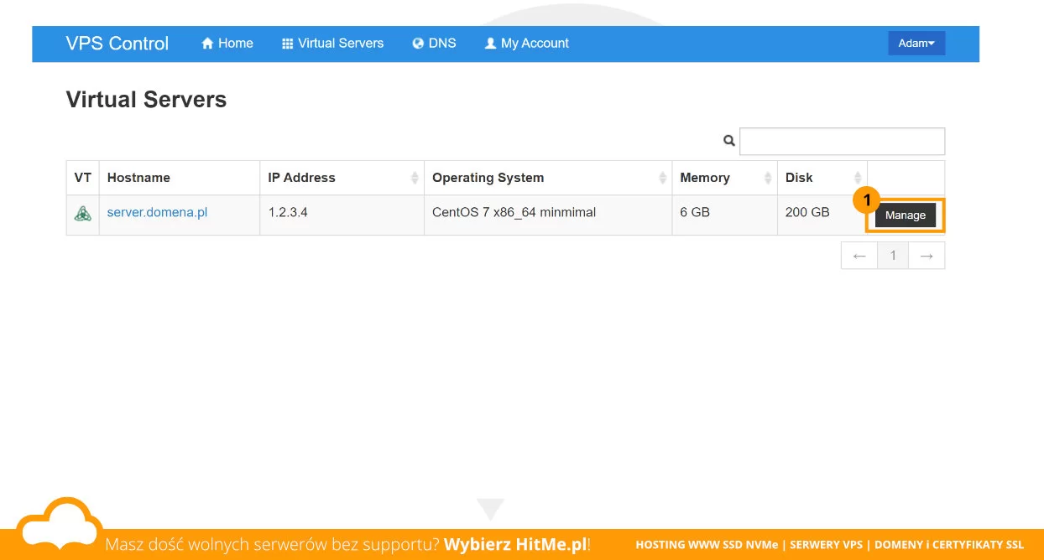Viewport: 1044px width, 560px height.
Task: Sort by Memory column arrows
Action: [768, 178]
